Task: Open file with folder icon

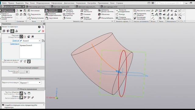Action: pyautogui.click(x=21, y=11)
